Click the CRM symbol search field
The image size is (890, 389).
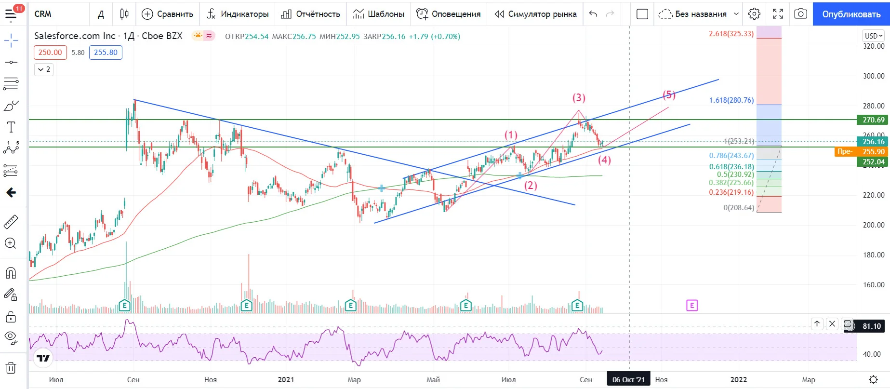59,14
